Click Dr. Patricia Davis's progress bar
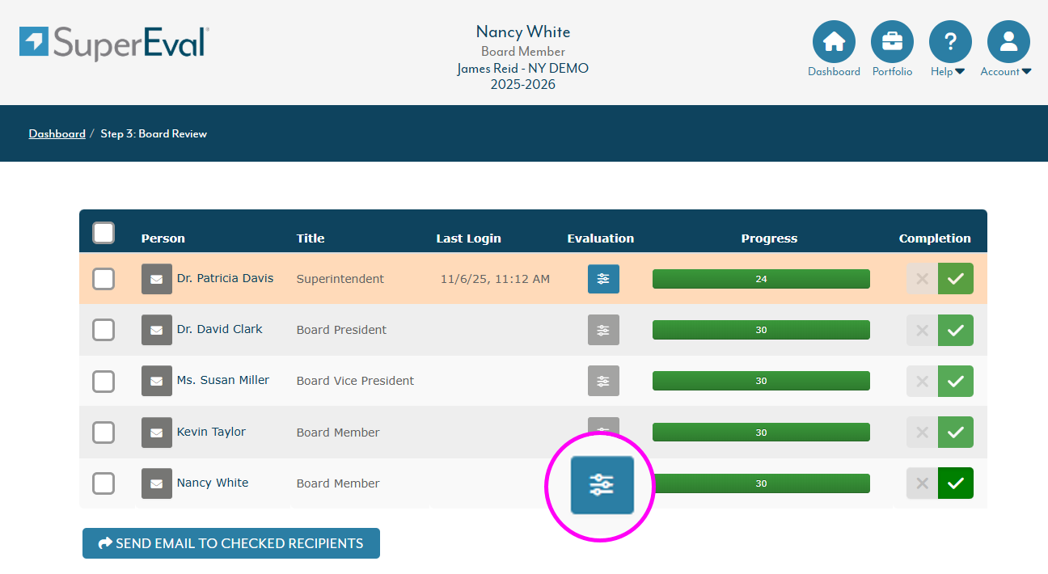 pyautogui.click(x=761, y=279)
